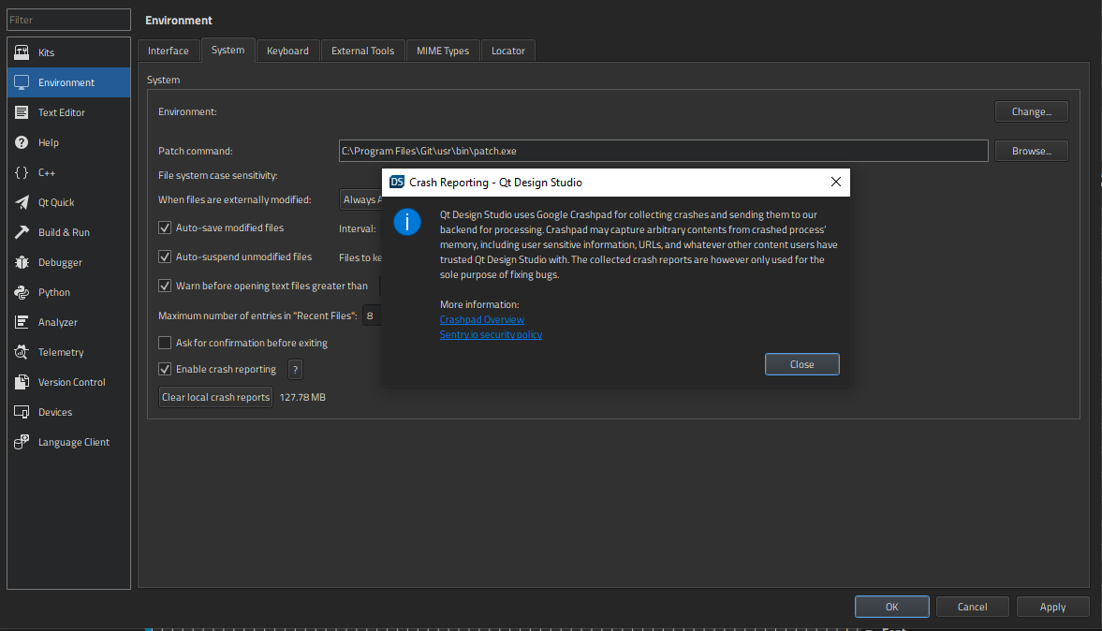Select the Text Editor sidebar icon

point(22,112)
